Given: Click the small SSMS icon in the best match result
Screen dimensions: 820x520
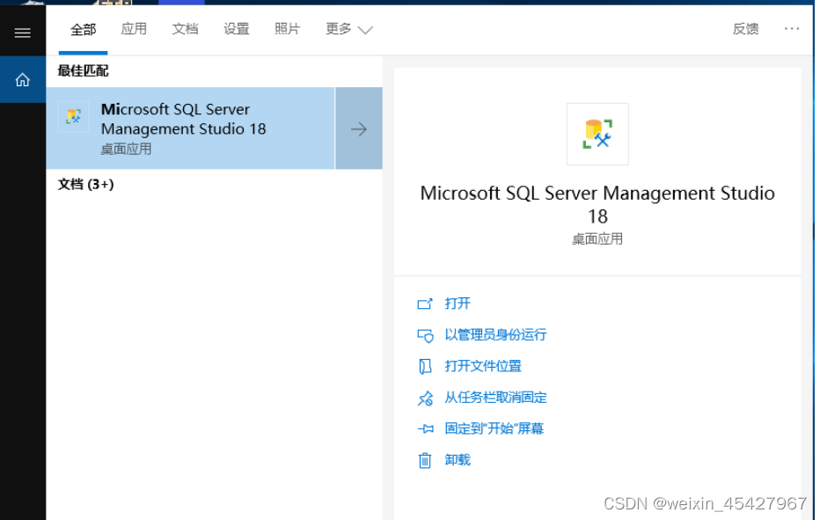Looking at the screenshot, I should coord(74,117).
